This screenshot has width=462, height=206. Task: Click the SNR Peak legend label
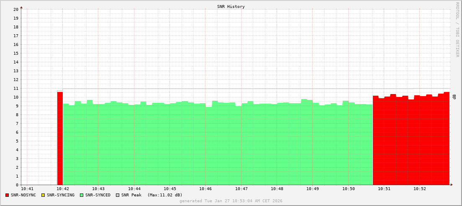click(131, 195)
